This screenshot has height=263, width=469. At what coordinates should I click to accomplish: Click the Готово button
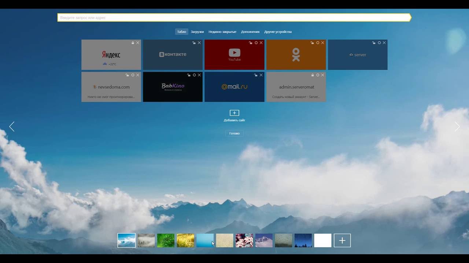234,133
